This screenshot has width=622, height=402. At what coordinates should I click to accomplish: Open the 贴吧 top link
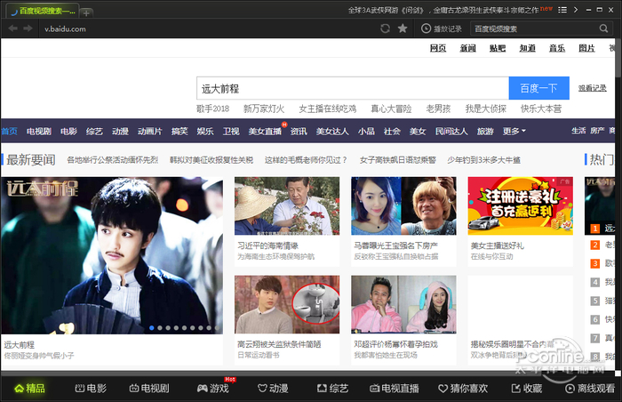(498, 48)
